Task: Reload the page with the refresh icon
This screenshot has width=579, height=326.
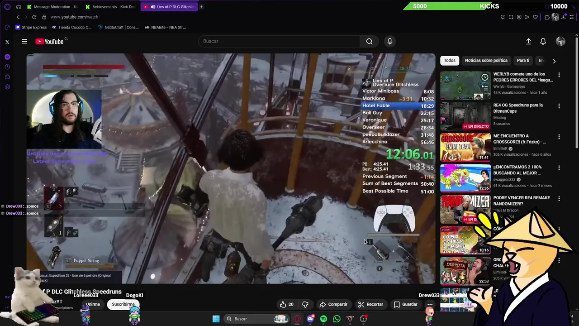Action: (x=34, y=17)
